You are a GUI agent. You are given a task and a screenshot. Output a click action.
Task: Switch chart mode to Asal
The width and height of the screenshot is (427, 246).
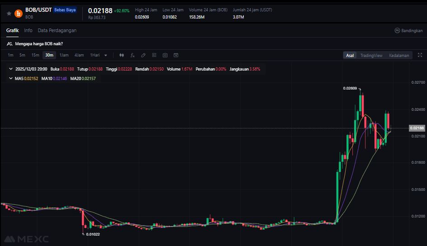pyautogui.click(x=350, y=55)
